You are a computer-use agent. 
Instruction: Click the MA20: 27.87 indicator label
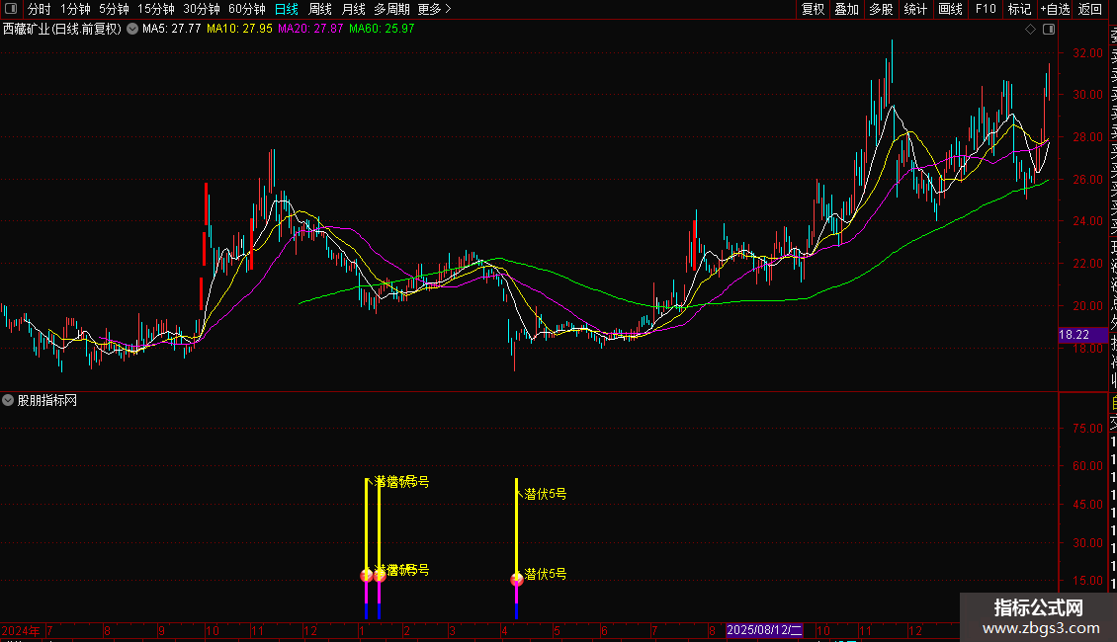[310, 30]
